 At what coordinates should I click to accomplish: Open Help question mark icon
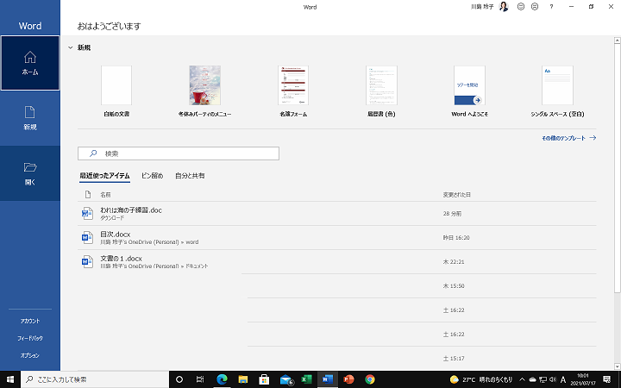(551, 7)
